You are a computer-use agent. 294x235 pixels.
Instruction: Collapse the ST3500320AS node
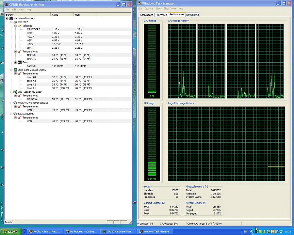click(11, 114)
